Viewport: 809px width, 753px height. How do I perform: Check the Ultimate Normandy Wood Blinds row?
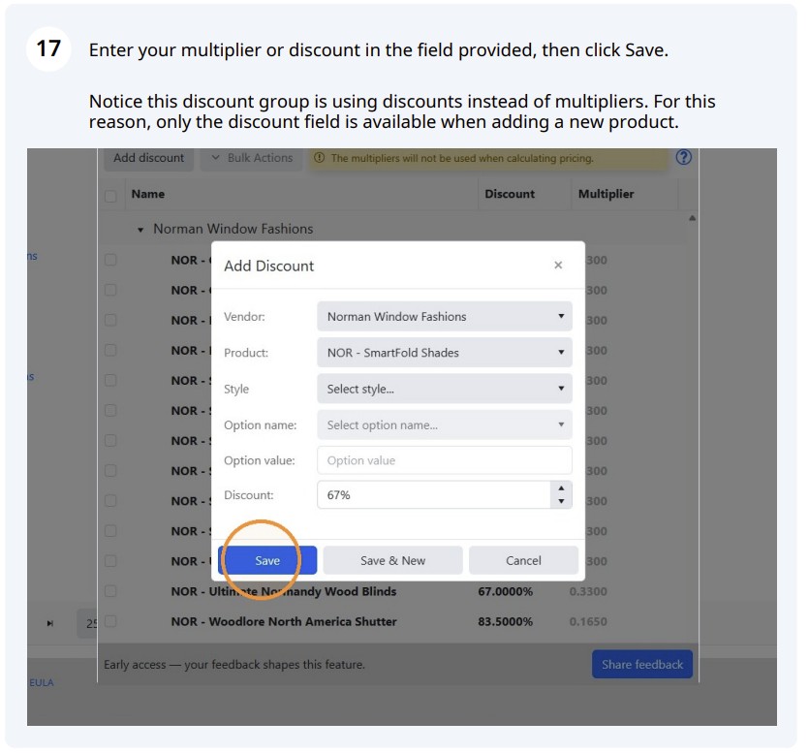click(110, 591)
